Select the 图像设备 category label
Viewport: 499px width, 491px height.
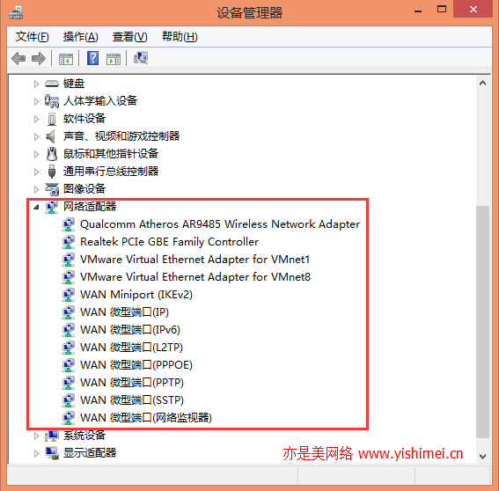[x=84, y=189]
